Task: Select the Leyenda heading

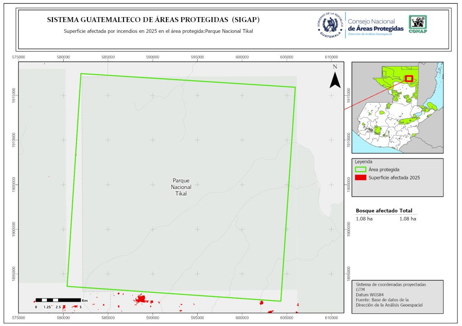Action: 365,162
